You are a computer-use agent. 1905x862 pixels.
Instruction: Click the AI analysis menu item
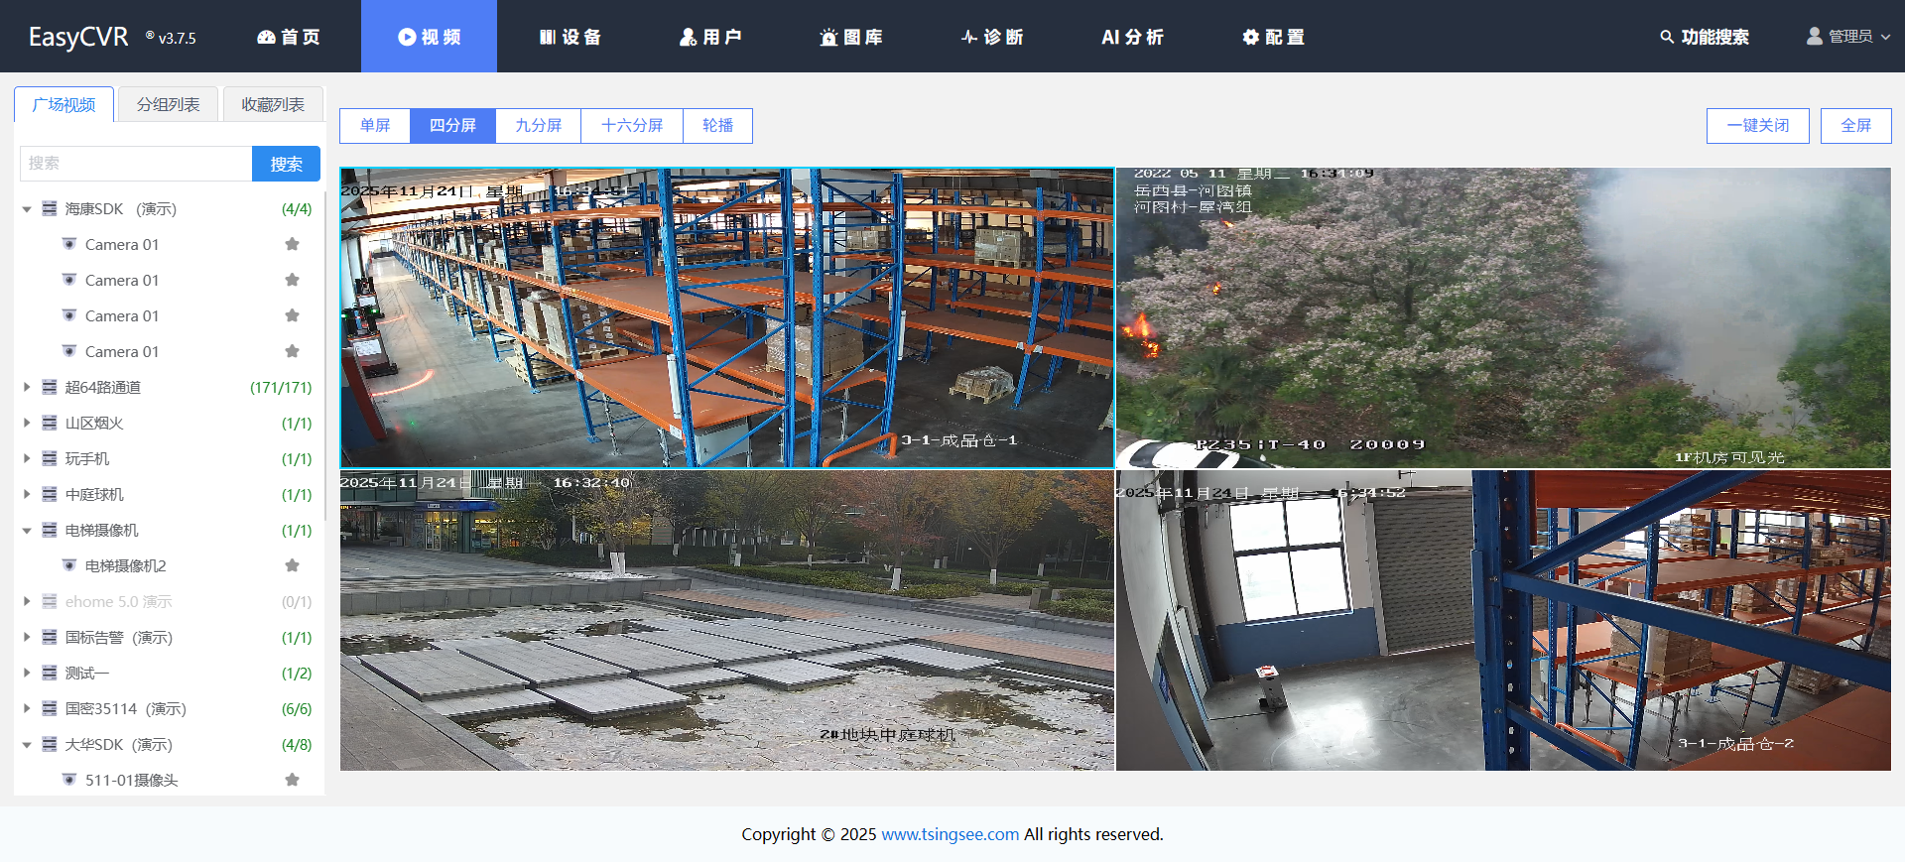tap(1132, 37)
